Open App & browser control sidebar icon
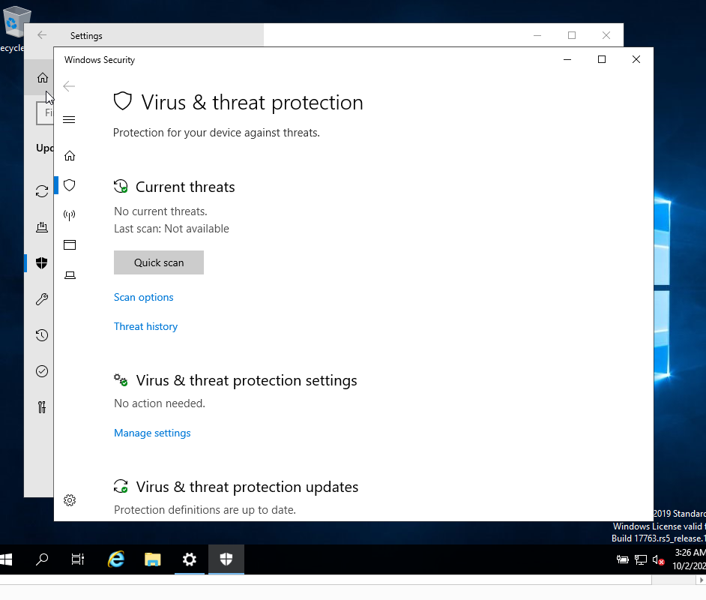The width and height of the screenshot is (706, 600). [70, 245]
